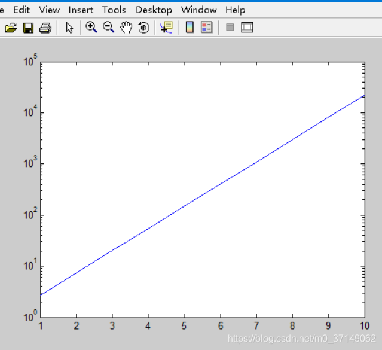The width and height of the screenshot is (382, 350).
Task: Hide plot tools using gray square icon
Action: point(230,27)
